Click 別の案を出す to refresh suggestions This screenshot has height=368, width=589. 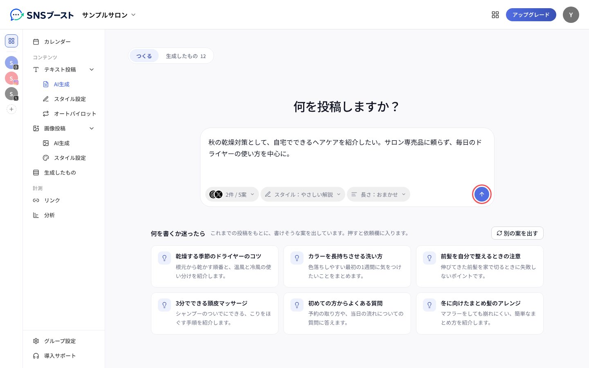[517, 233]
